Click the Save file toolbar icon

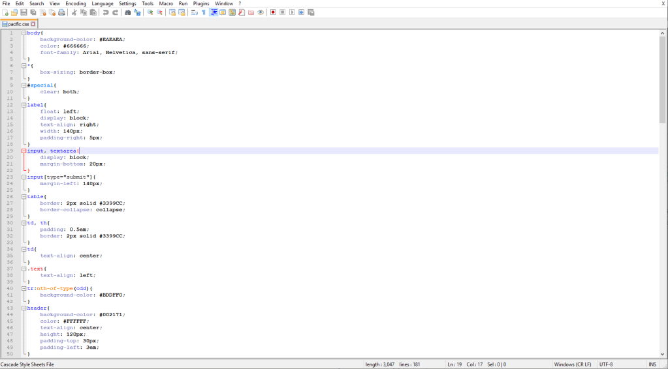(x=24, y=12)
